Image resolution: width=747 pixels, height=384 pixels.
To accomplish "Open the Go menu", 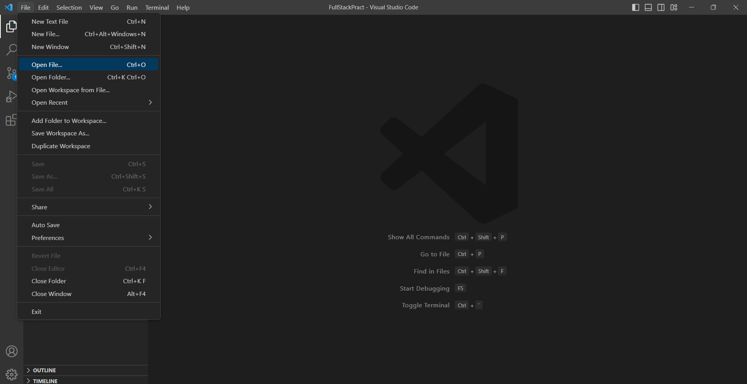I will pos(115,7).
